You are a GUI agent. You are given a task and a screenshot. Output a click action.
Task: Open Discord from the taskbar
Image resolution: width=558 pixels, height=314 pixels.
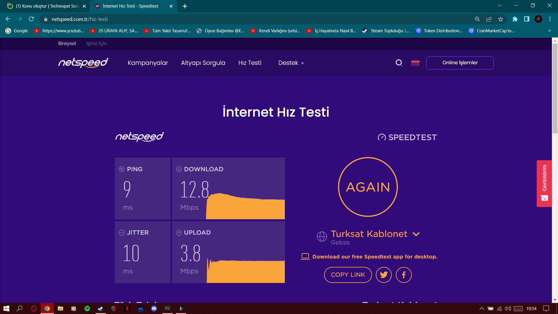[154, 308]
